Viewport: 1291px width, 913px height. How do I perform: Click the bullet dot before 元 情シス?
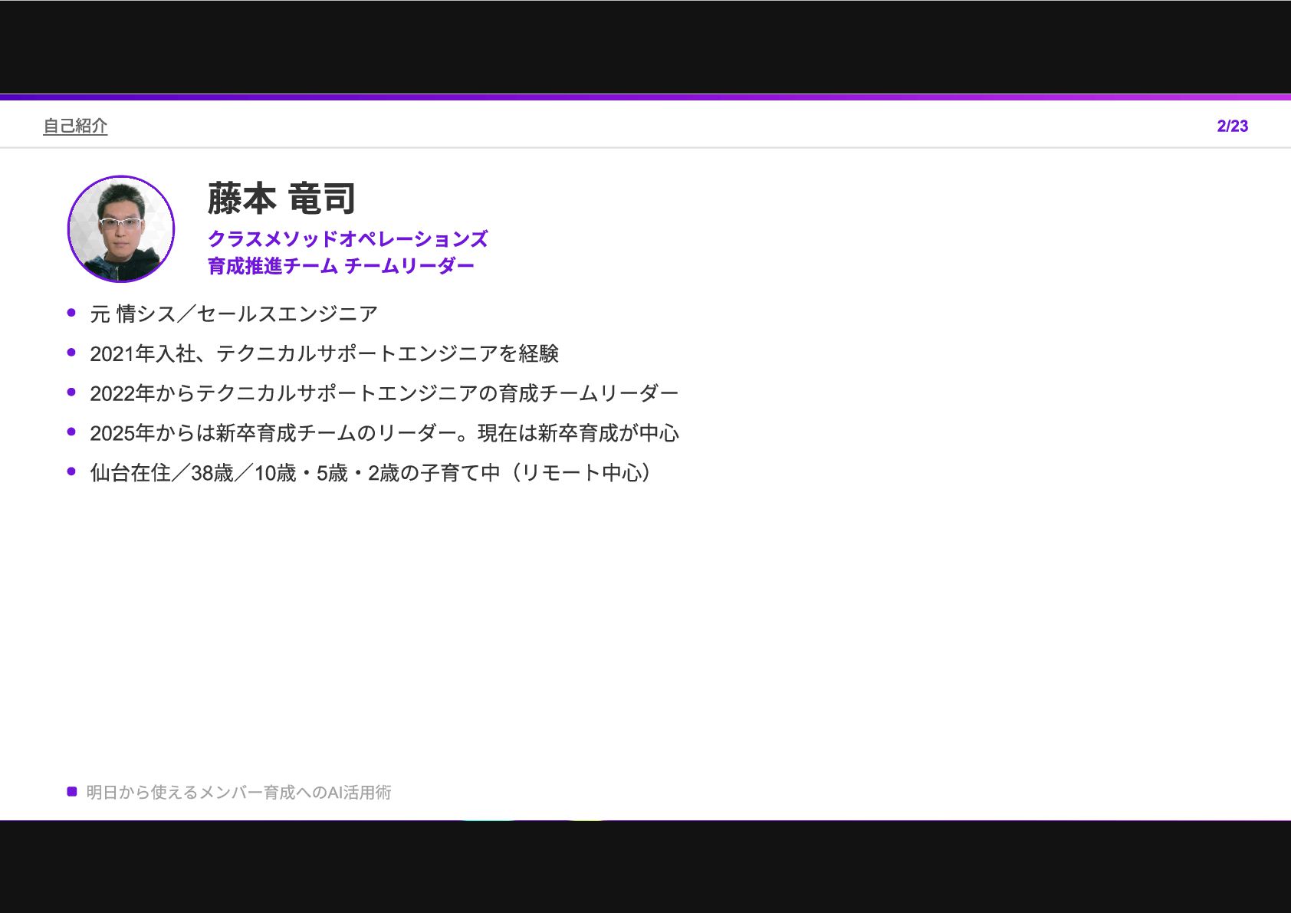[71, 313]
